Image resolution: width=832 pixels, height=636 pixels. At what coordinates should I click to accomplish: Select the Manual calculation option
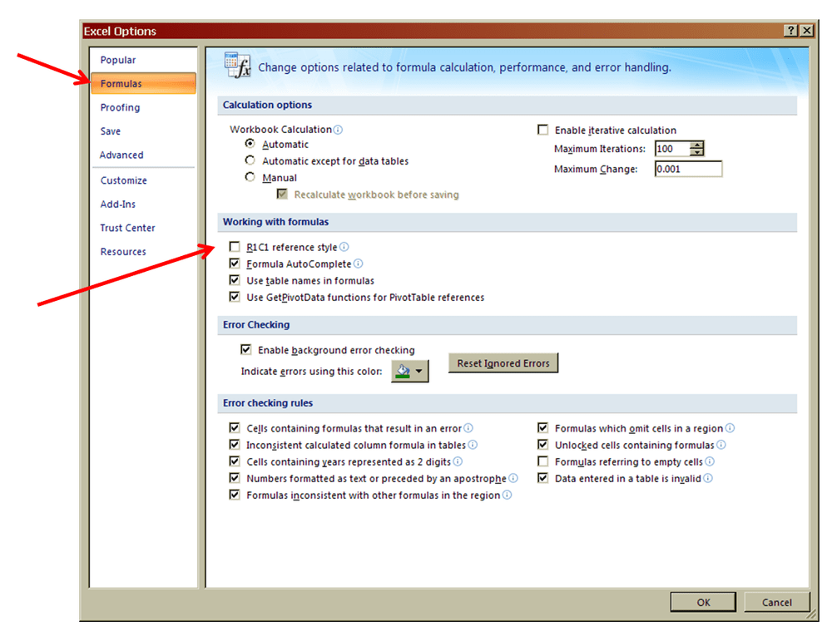click(250, 177)
